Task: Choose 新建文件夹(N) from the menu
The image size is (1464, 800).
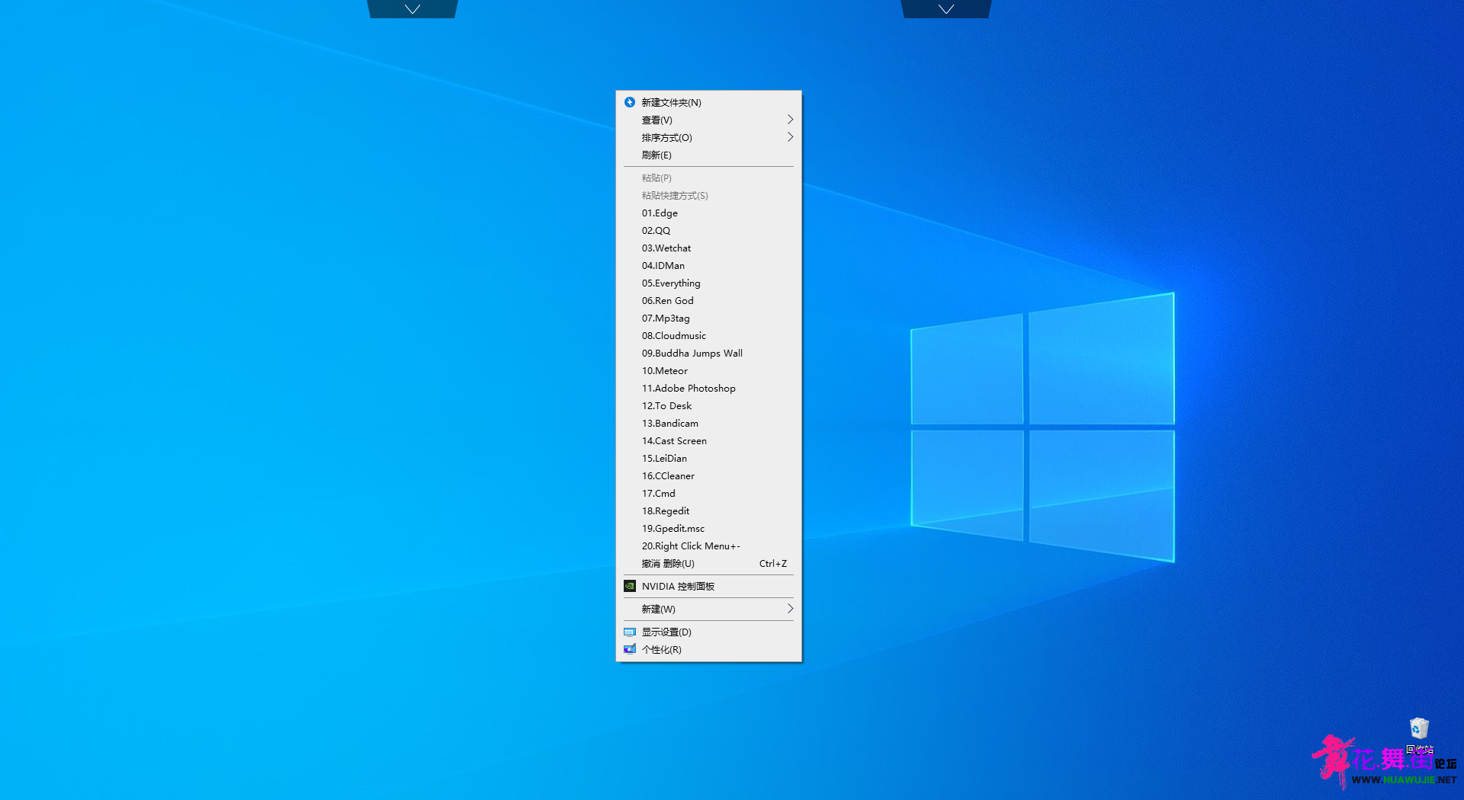Action: coord(708,102)
